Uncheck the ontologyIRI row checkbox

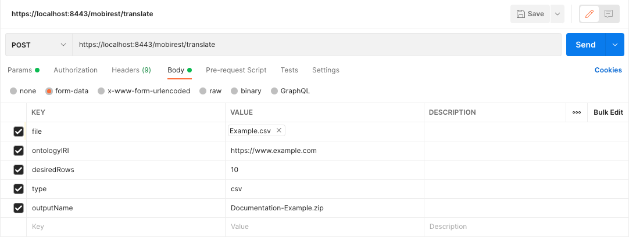pyautogui.click(x=19, y=151)
